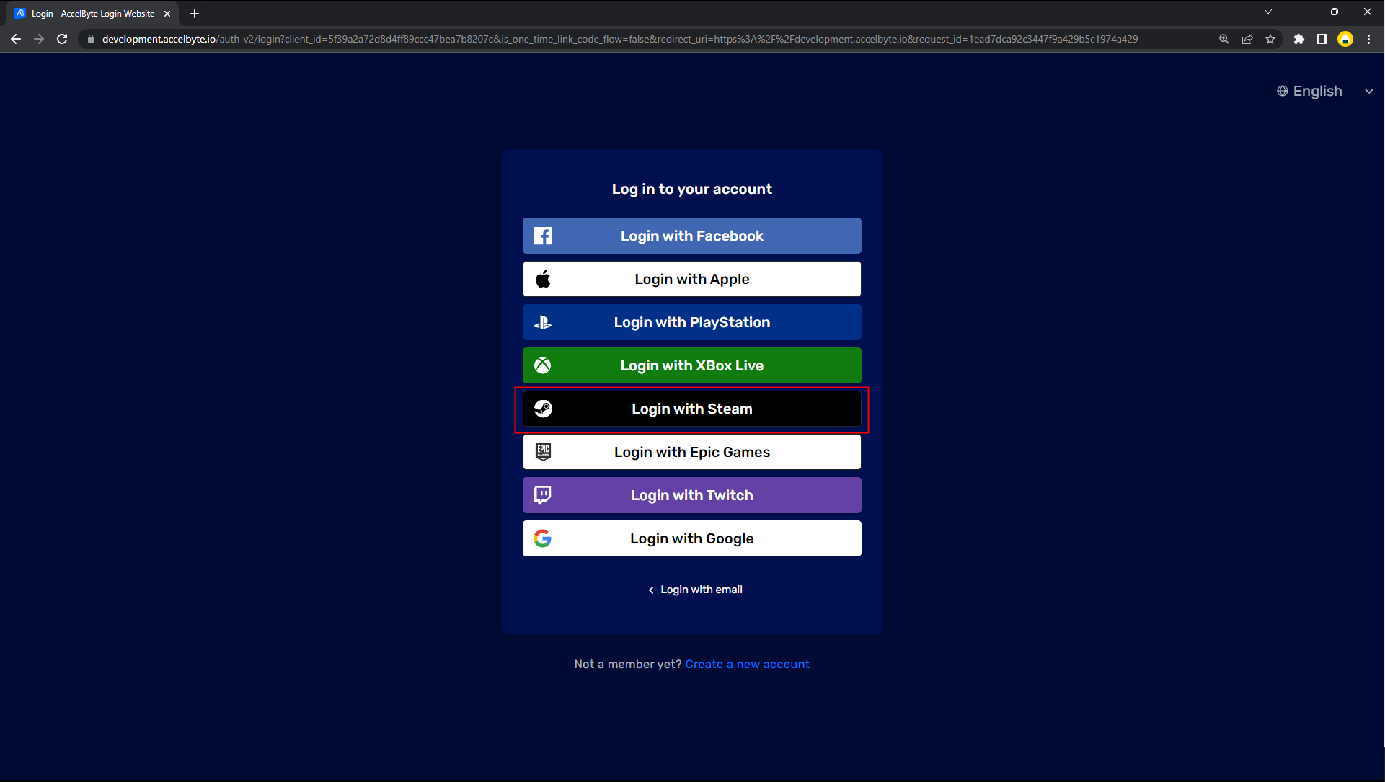Click the Google logo icon

pyautogui.click(x=542, y=538)
